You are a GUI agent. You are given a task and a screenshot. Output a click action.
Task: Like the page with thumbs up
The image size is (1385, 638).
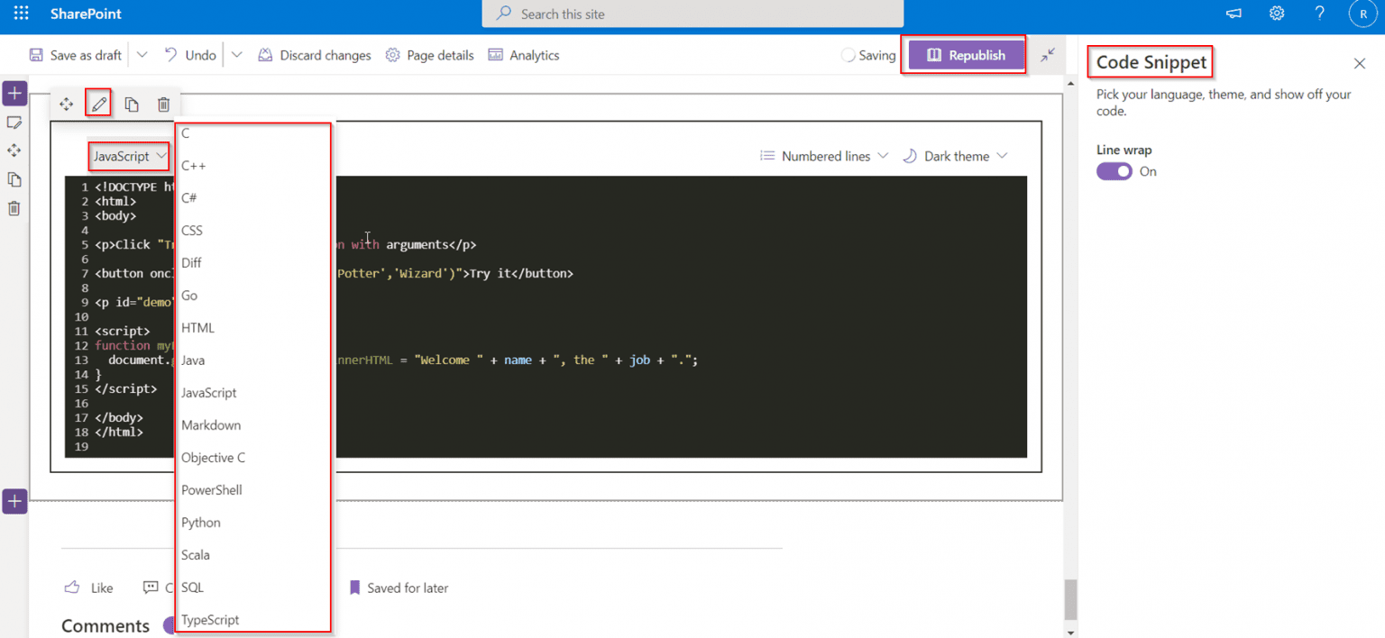(x=72, y=587)
